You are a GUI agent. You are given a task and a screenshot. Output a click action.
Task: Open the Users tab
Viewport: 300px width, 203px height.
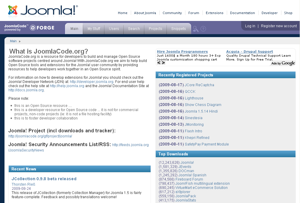[114, 29]
